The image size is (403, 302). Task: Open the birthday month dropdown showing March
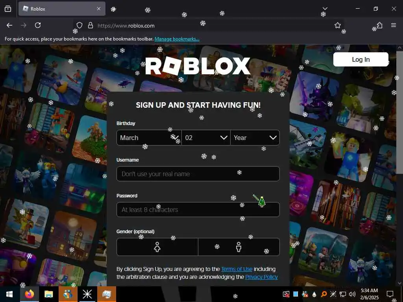(x=149, y=138)
